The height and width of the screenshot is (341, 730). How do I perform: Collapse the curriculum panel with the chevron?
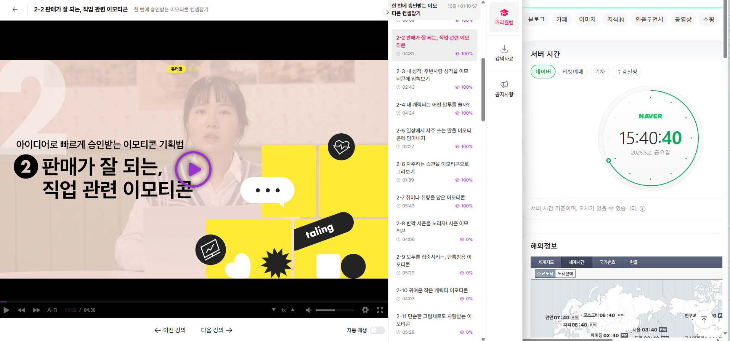click(x=388, y=12)
